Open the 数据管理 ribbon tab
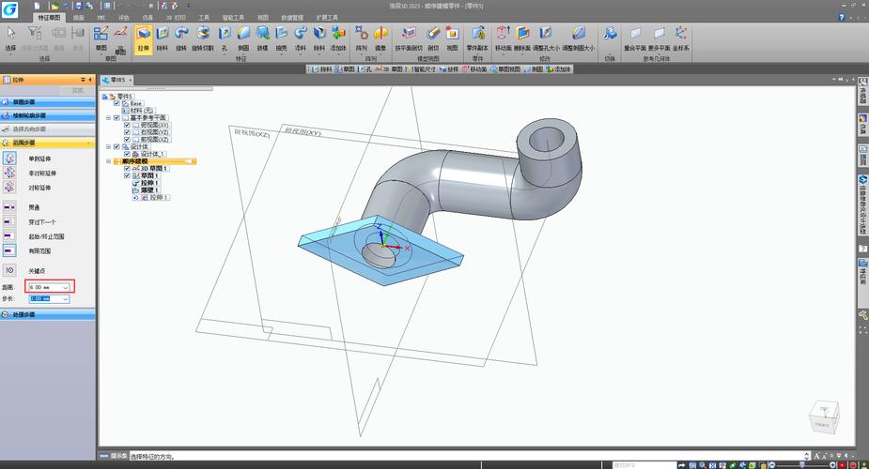Screen dimensions: 869x469 (x=292, y=18)
